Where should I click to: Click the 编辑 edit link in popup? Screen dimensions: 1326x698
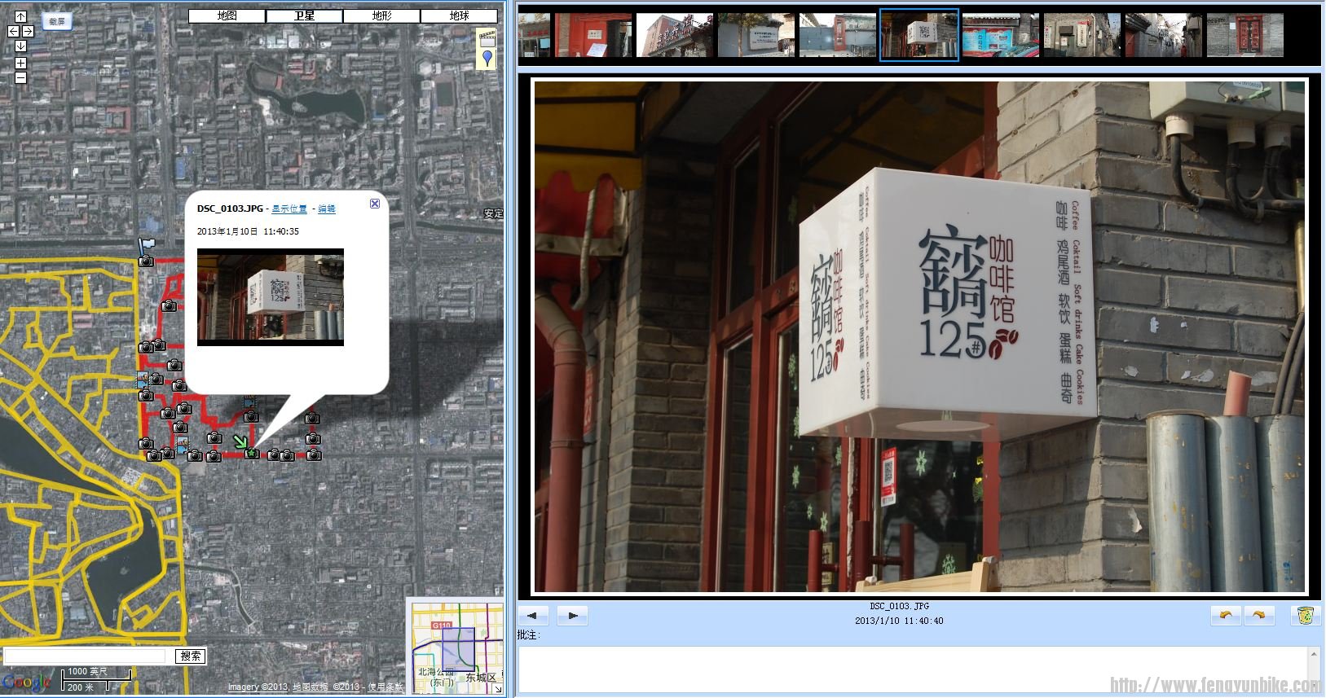point(326,209)
